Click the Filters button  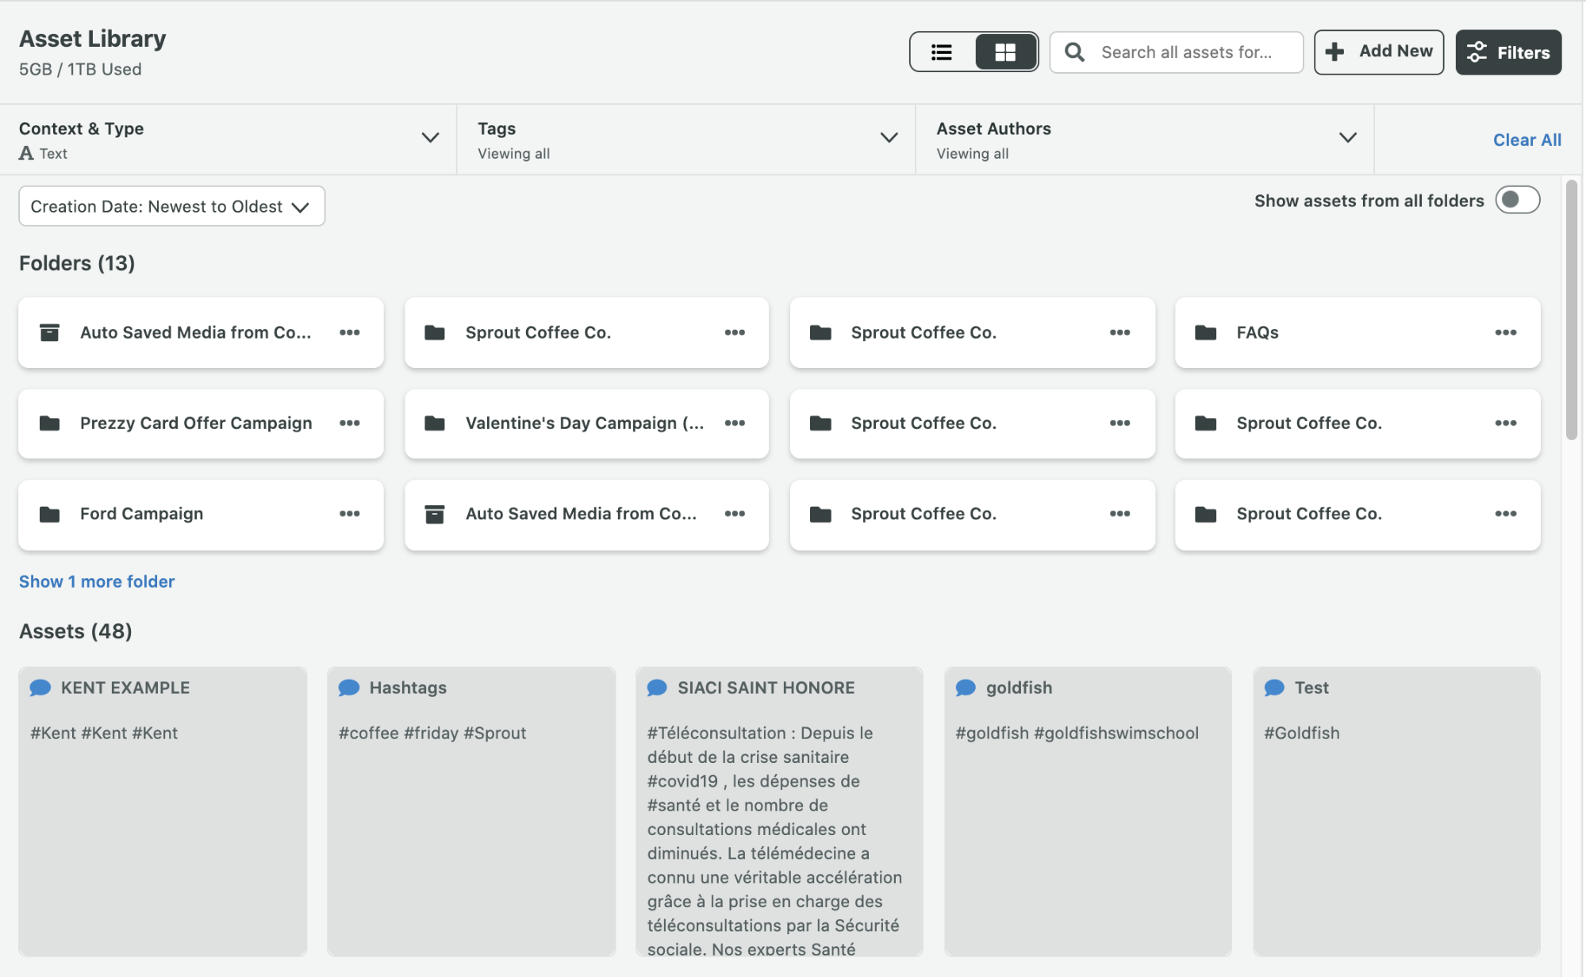tap(1507, 52)
